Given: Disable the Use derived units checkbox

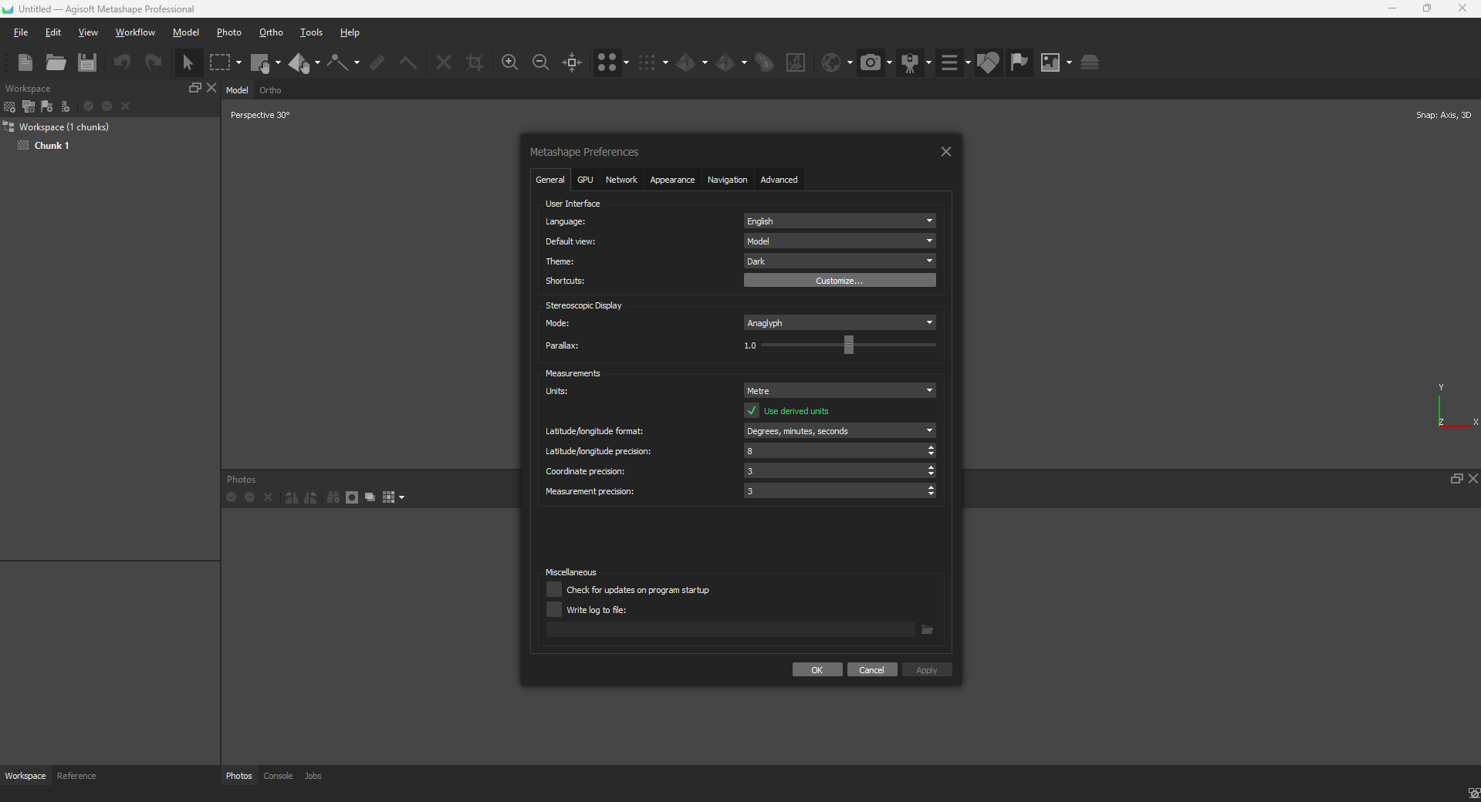Looking at the screenshot, I should (752, 411).
